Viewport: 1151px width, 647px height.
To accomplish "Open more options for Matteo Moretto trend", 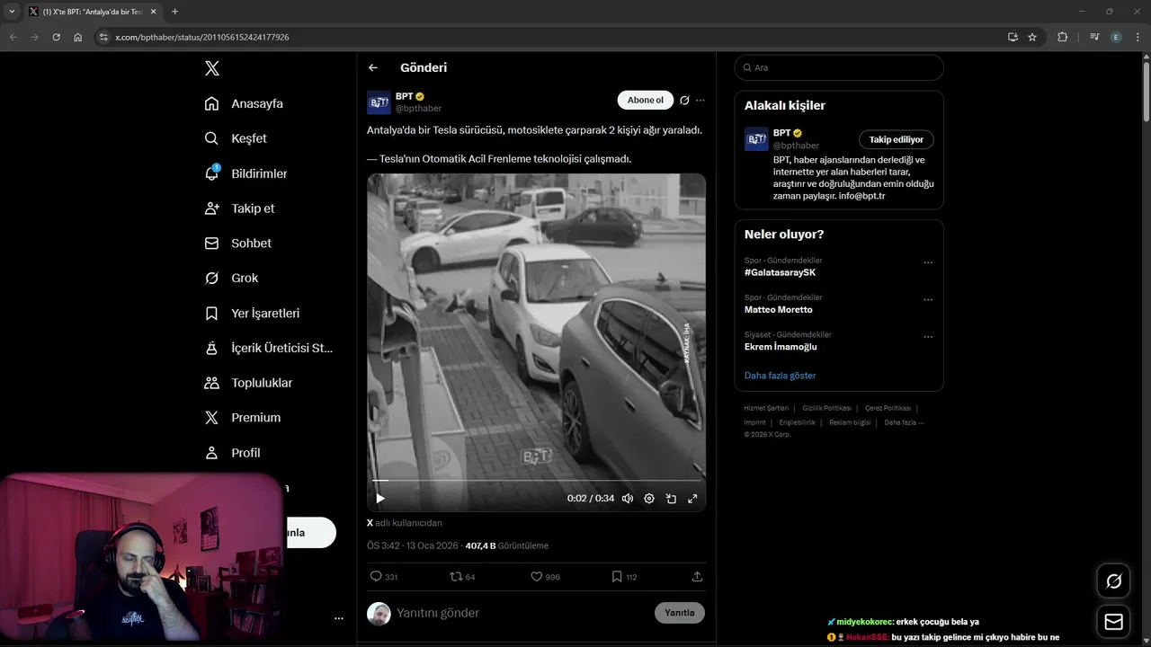I will point(928,300).
